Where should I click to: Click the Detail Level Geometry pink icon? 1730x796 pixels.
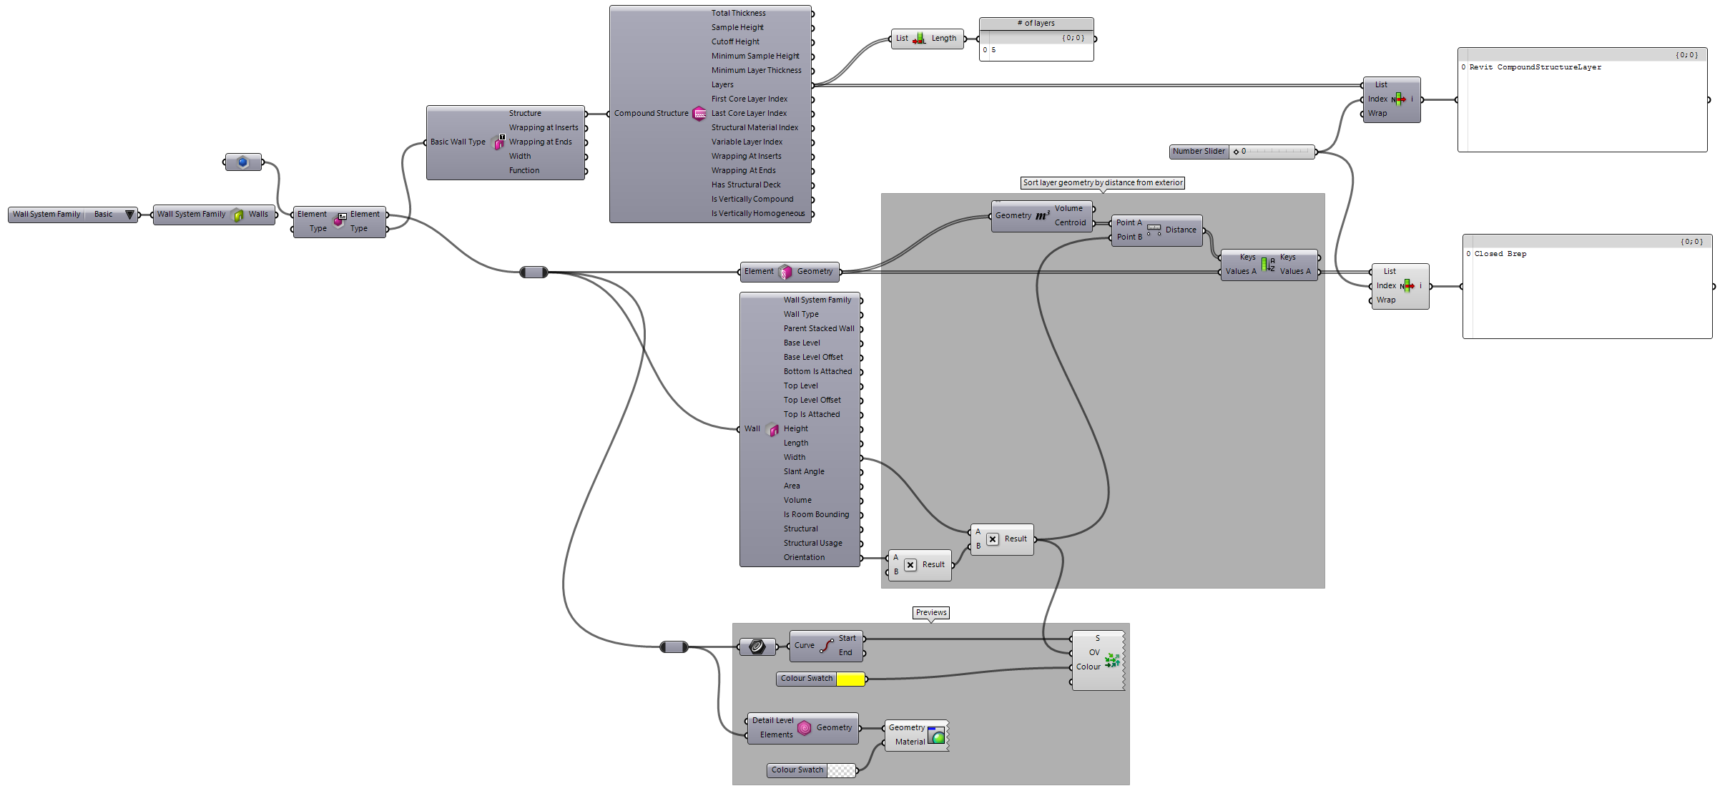click(805, 728)
